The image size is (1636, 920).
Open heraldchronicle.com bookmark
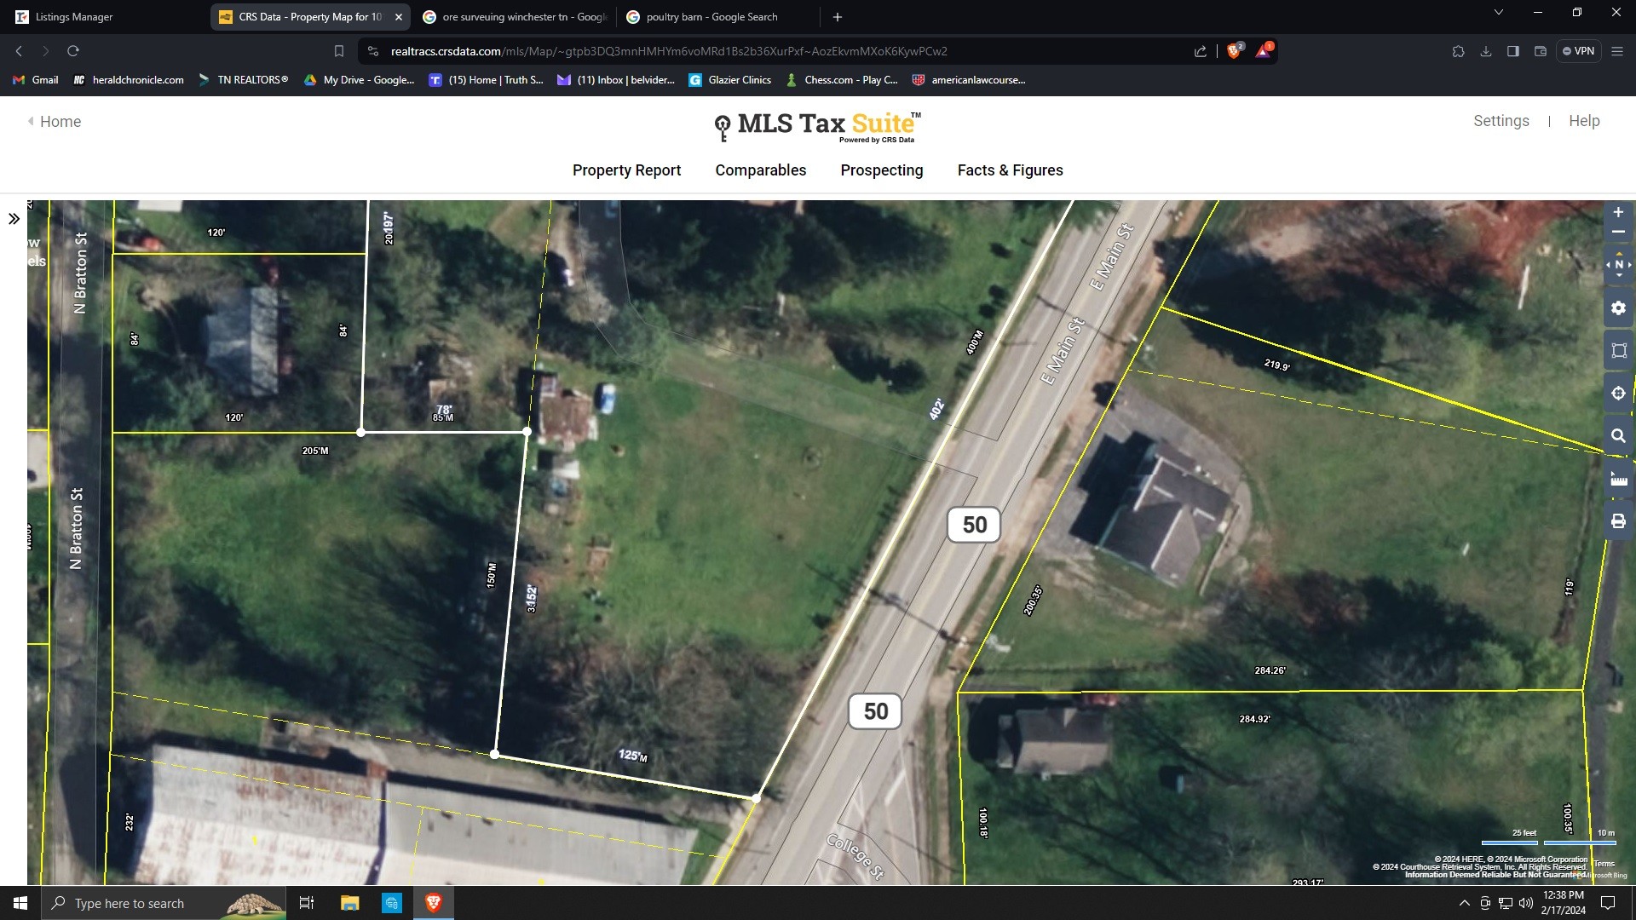tap(128, 80)
